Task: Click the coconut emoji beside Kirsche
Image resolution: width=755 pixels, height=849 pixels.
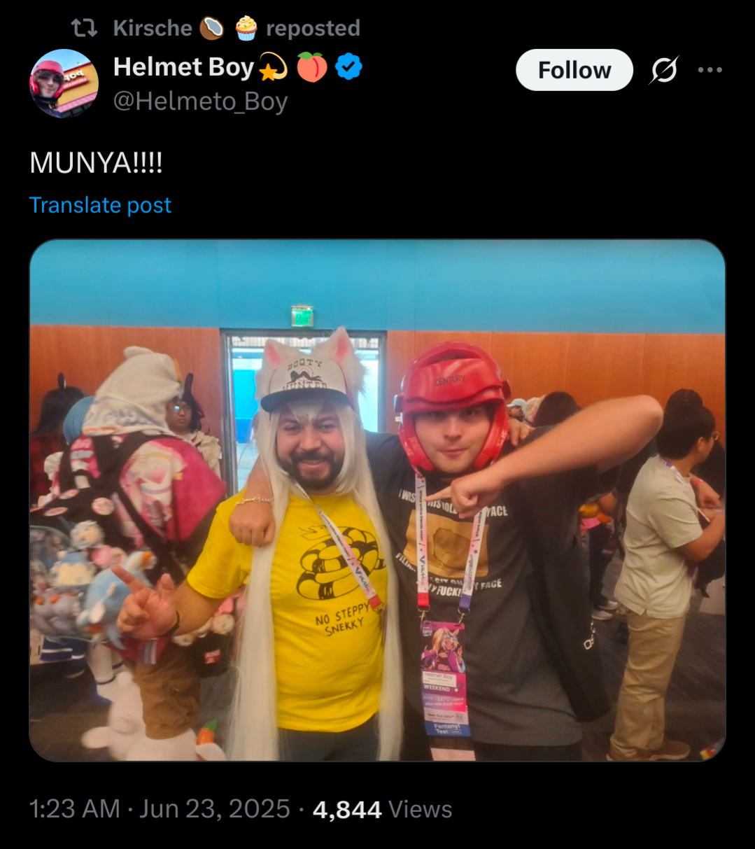Action: [x=211, y=28]
